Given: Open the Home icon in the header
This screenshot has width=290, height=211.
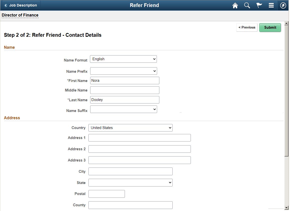Looking at the screenshot, I should point(235,5).
